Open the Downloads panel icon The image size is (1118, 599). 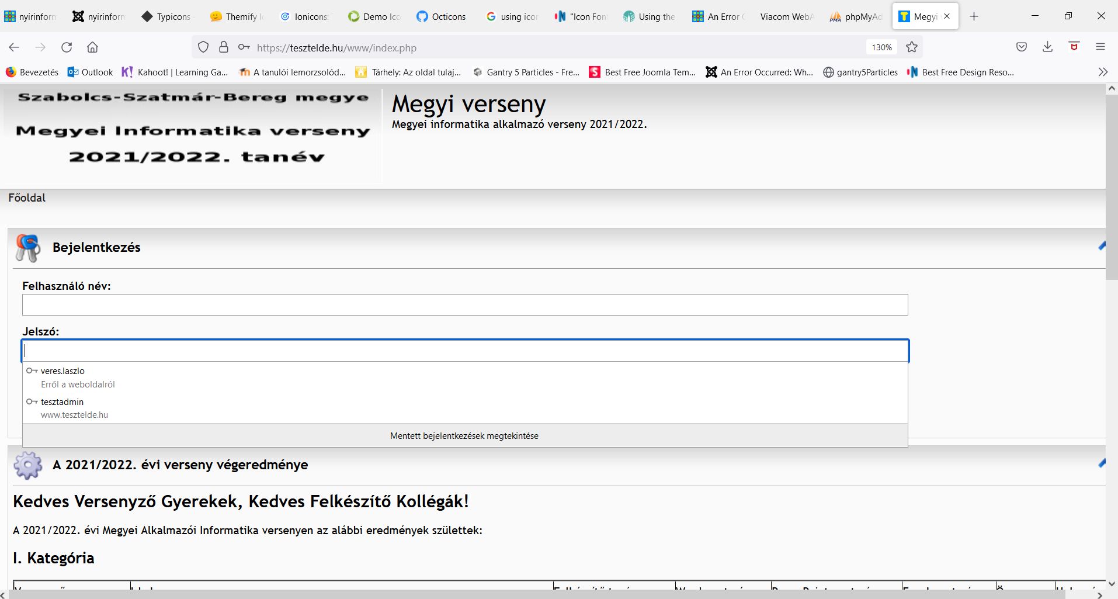click(1047, 47)
